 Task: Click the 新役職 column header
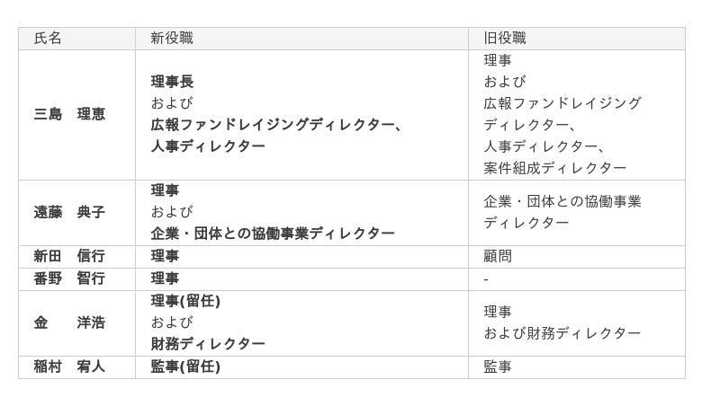(x=171, y=39)
